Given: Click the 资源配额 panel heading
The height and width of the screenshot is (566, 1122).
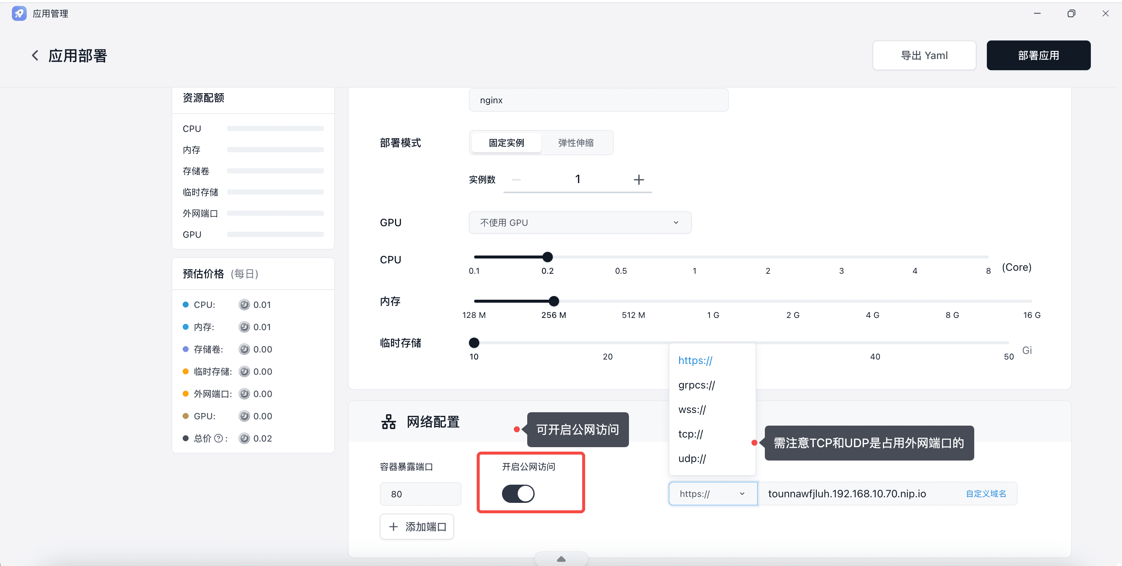Looking at the screenshot, I should pos(203,98).
